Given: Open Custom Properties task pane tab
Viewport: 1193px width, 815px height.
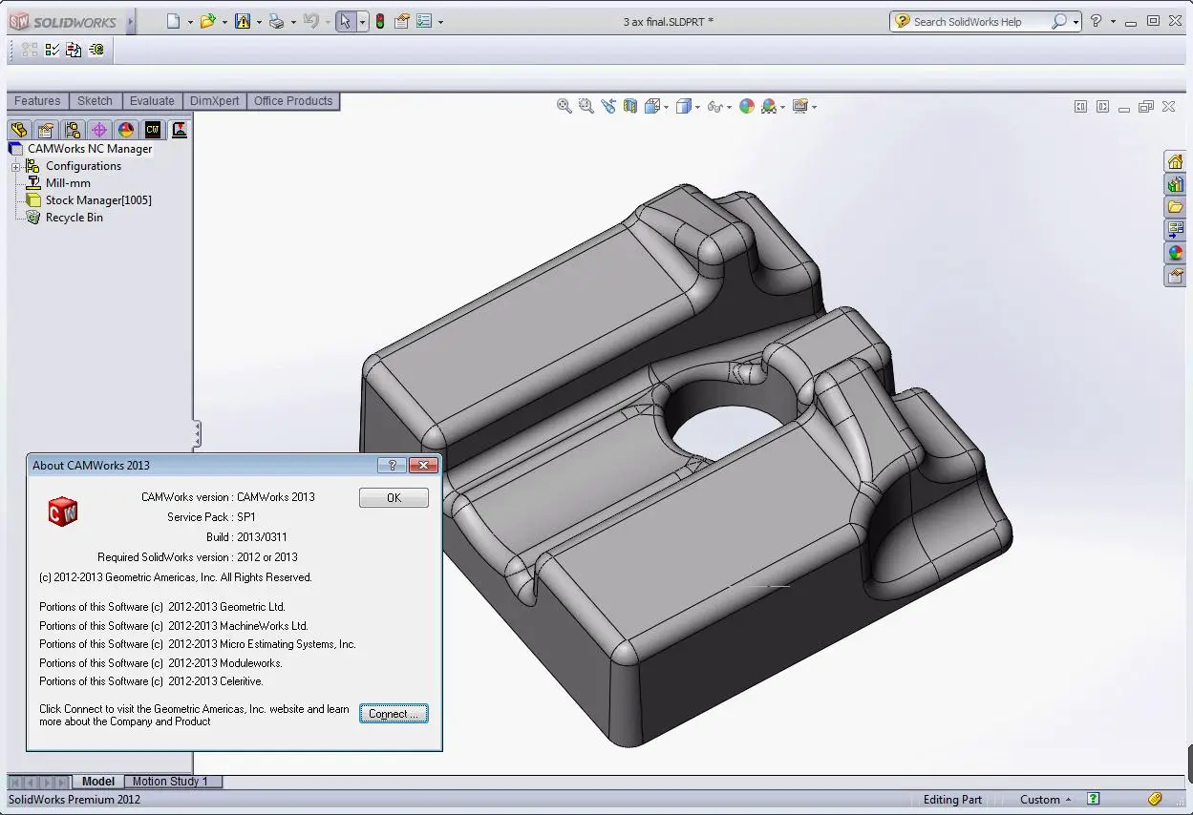Looking at the screenshot, I should coord(1175,276).
